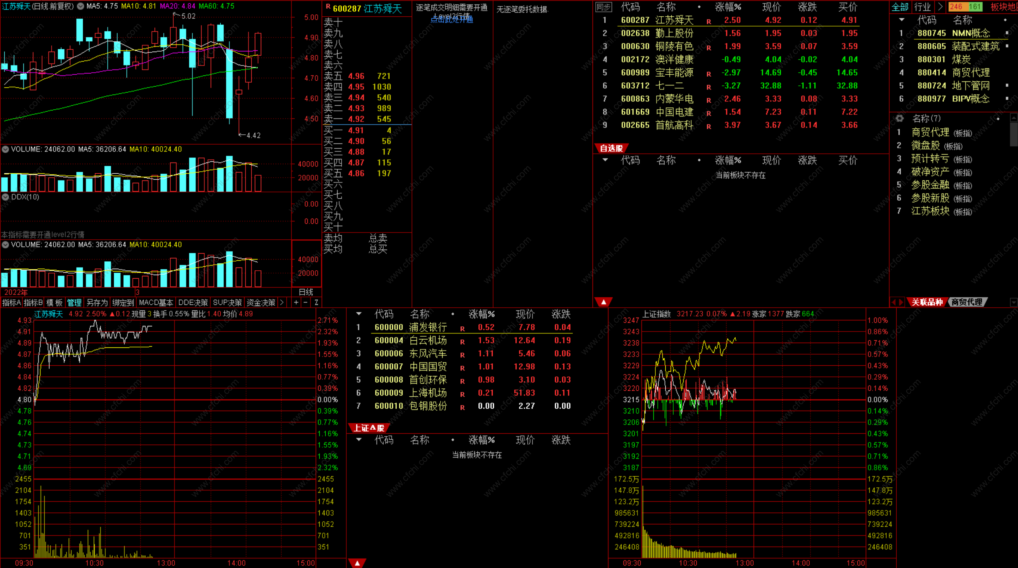Click the gear settings icon beside 名称(7)
Image resolution: width=1018 pixels, height=568 pixels.
[x=899, y=118]
